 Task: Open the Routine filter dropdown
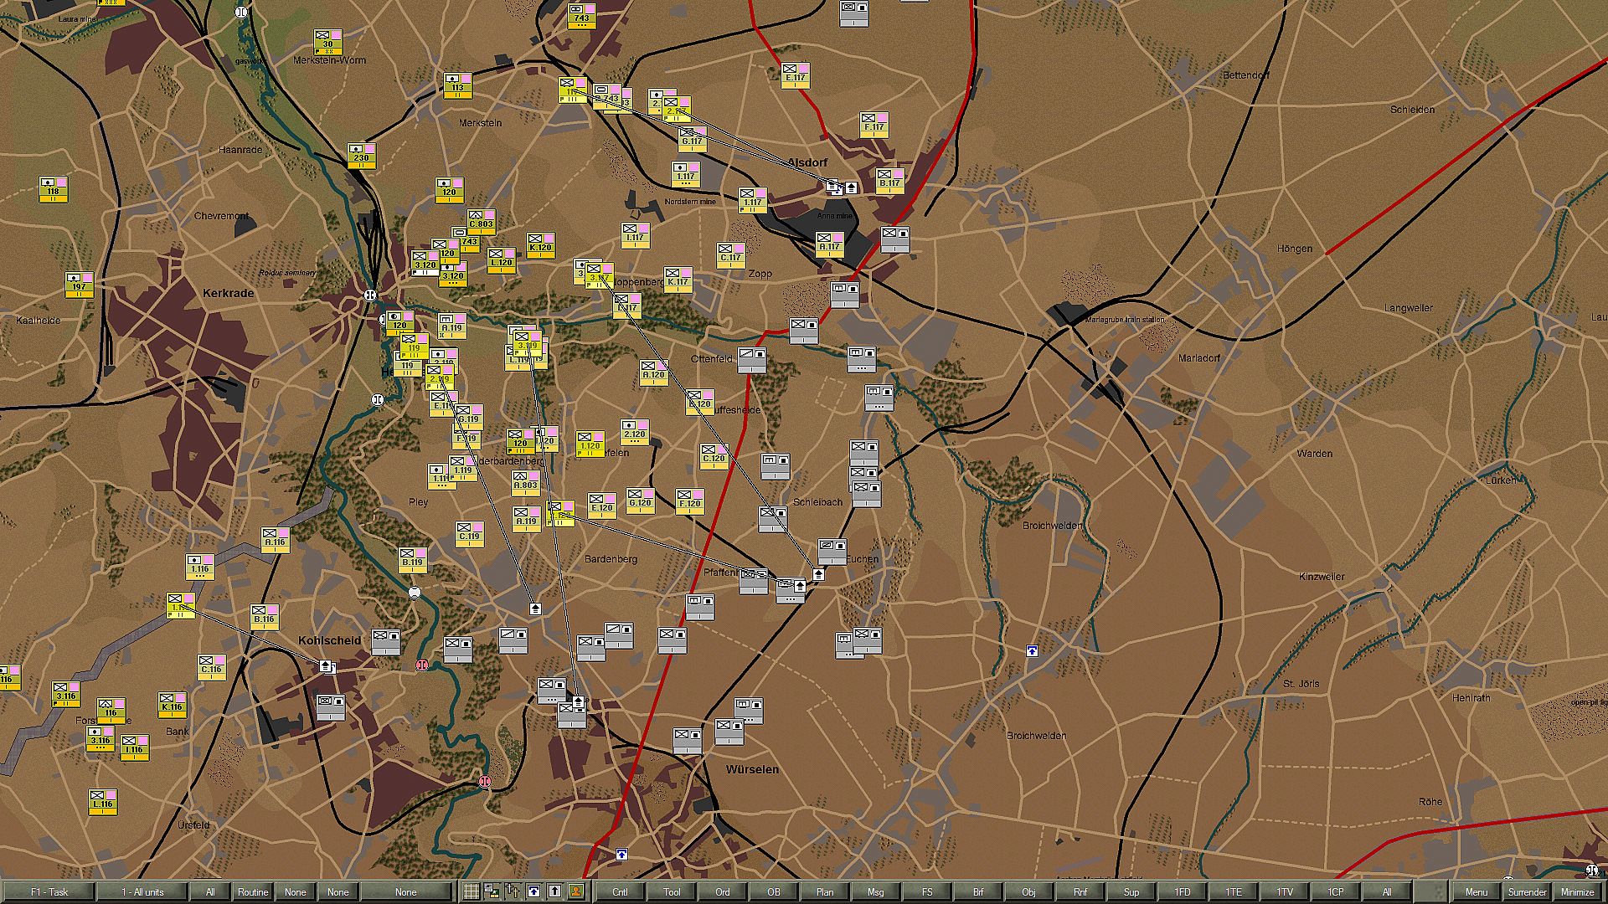(x=252, y=892)
